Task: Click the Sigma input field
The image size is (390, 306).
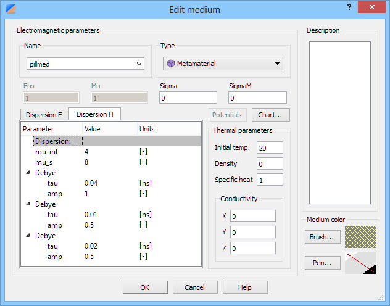Action: [x=188, y=97]
